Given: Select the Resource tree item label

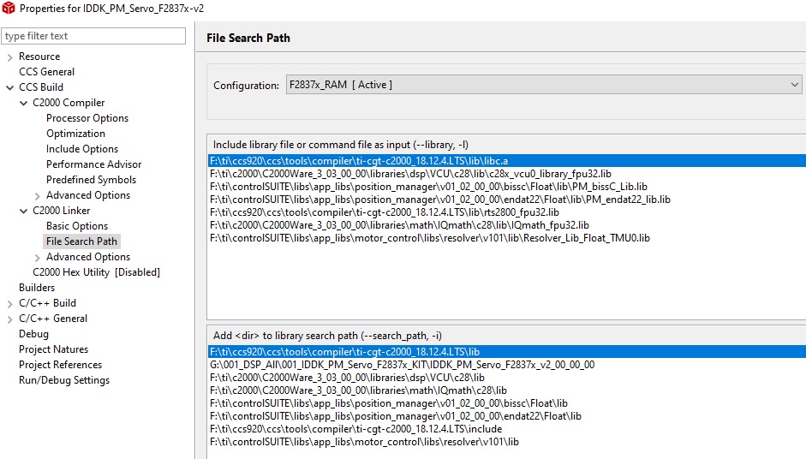Looking at the screenshot, I should [39, 57].
